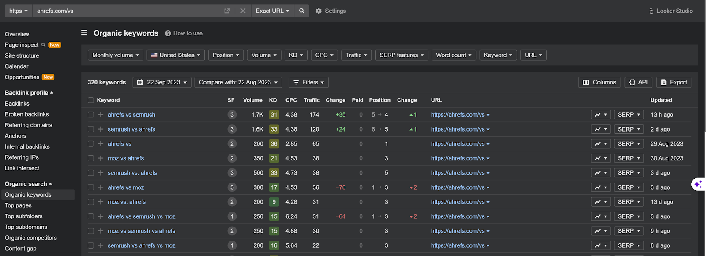Click the plus icon next to ahrefs vs semrush
706x256 pixels.
101,115
